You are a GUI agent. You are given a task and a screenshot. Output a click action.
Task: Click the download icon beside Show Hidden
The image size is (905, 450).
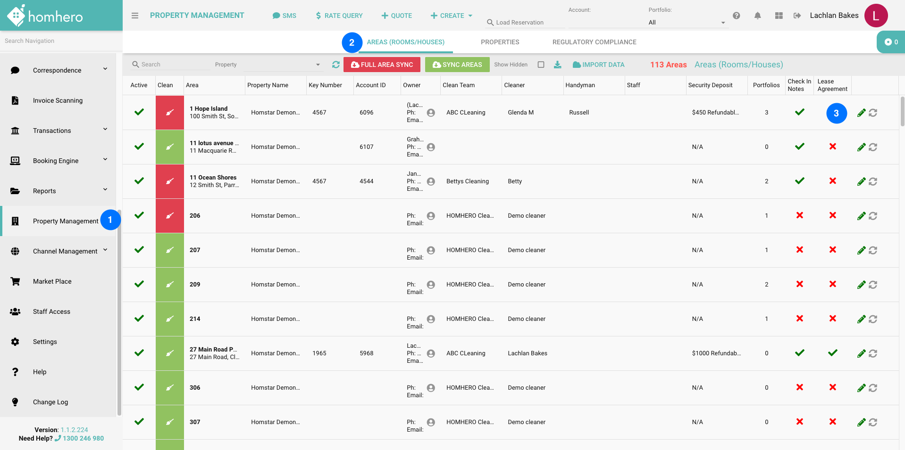tap(557, 65)
